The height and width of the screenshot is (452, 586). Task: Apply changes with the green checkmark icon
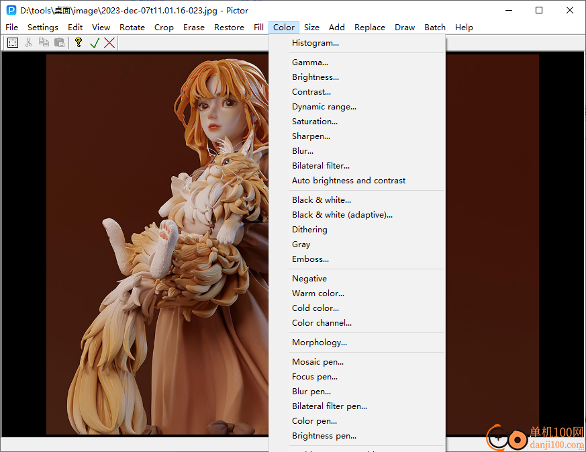coord(94,42)
